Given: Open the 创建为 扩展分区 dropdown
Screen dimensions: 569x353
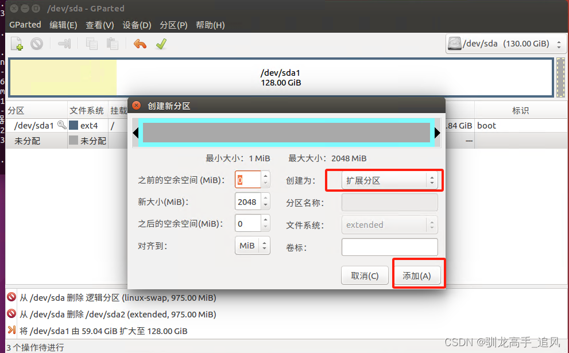Looking at the screenshot, I should tap(389, 180).
